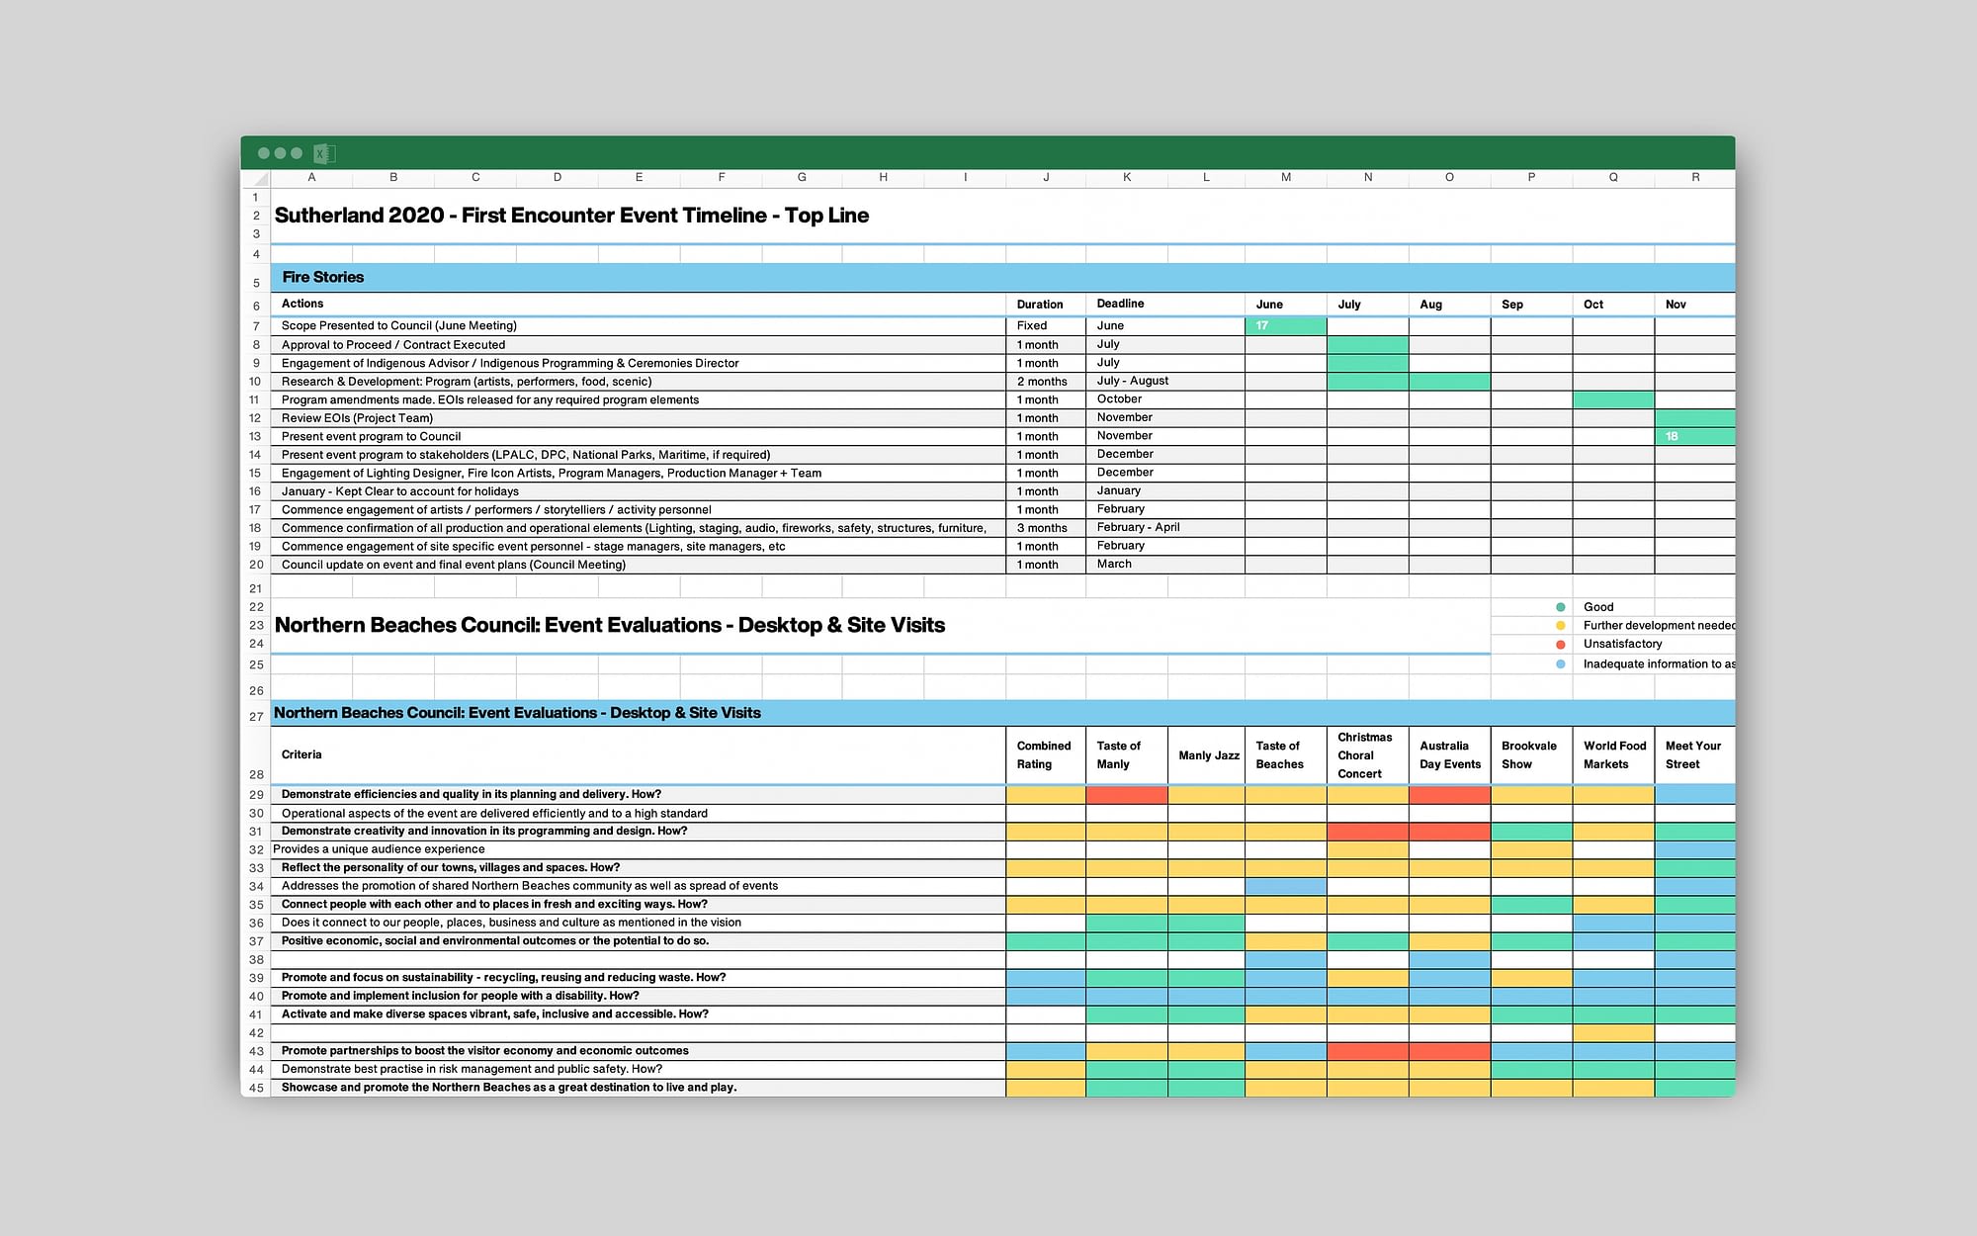Click the green Good legend dot
1977x1236 pixels.
coord(1561,607)
